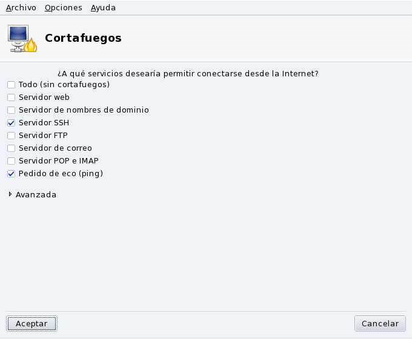Disable 'Pedido de eco (ping)' checkbox
Image resolution: width=412 pixels, height=339 pixels.
click(x=11, y=174)
